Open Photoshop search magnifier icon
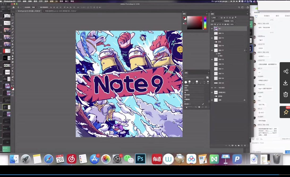290x177 pixels. [x=239, y=7]
